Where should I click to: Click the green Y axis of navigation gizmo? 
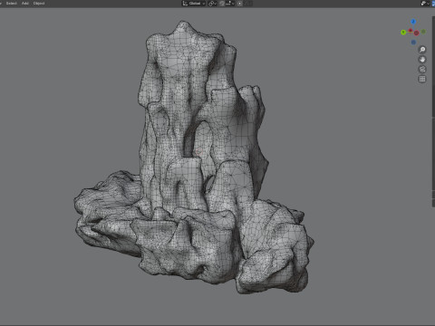(x=403, y=33)
